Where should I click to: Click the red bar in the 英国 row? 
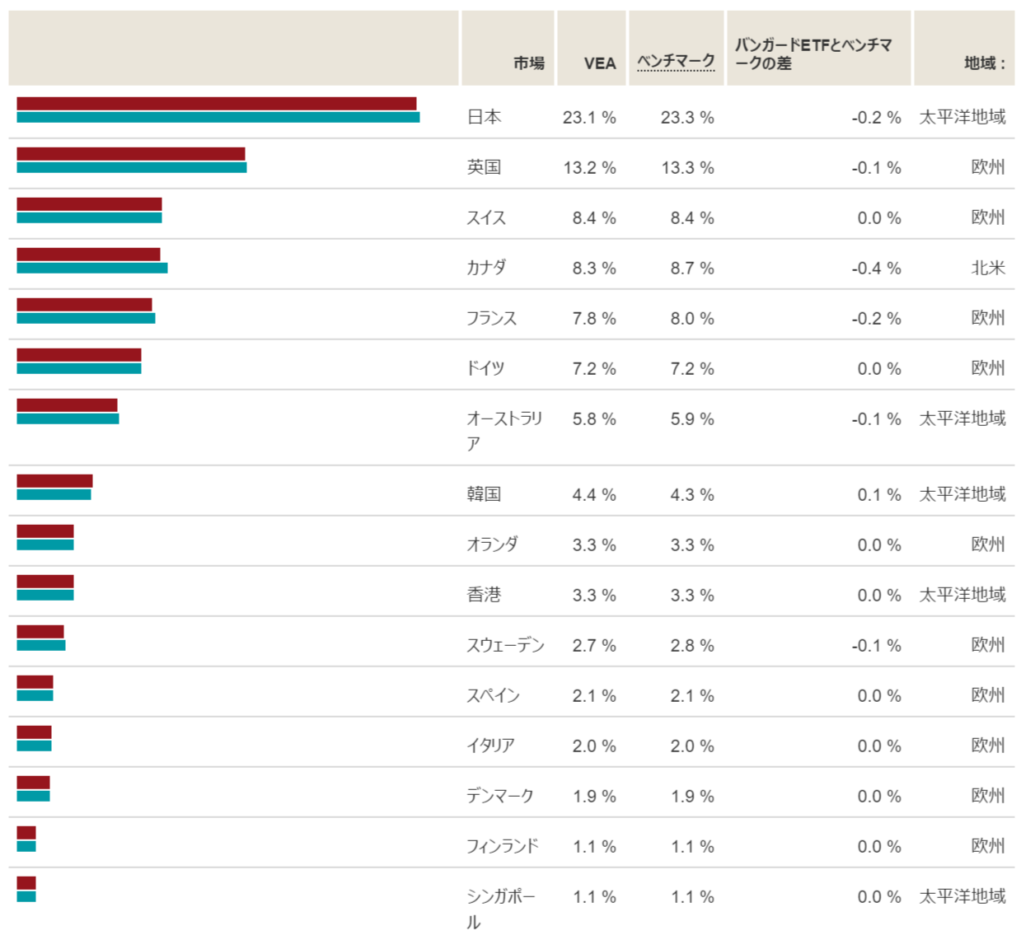pyautogui.click(x=130, y=154)
